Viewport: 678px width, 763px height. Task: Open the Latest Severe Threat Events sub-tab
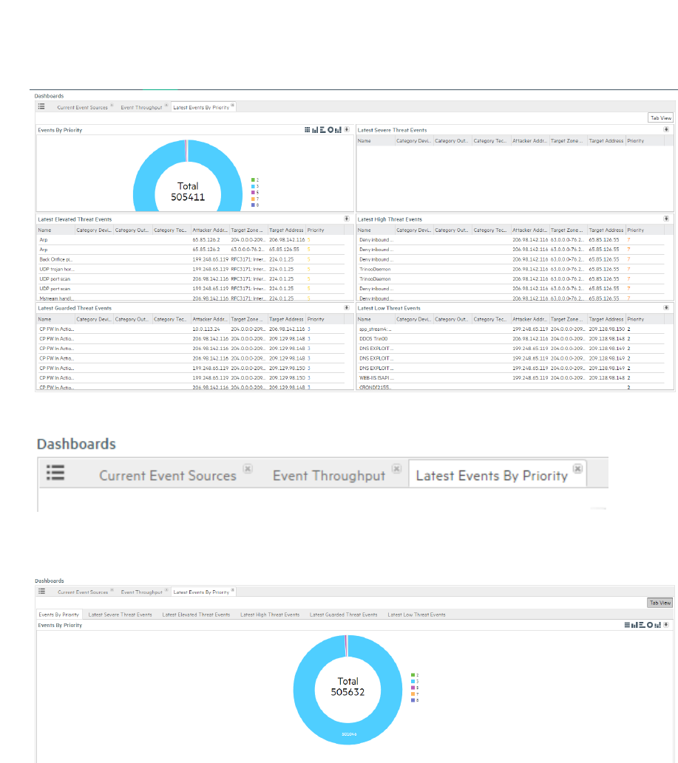pos(121,615)
